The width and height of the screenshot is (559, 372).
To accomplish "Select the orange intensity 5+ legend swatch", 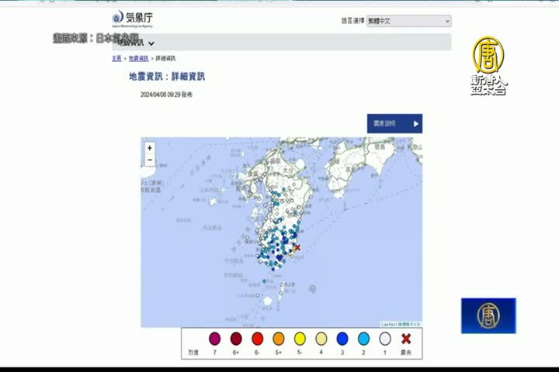I will 279,339.
